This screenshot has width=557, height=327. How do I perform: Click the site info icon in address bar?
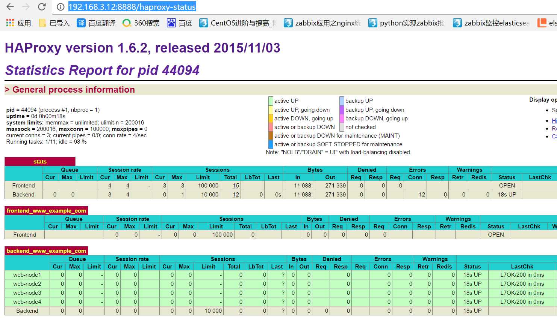60,7
